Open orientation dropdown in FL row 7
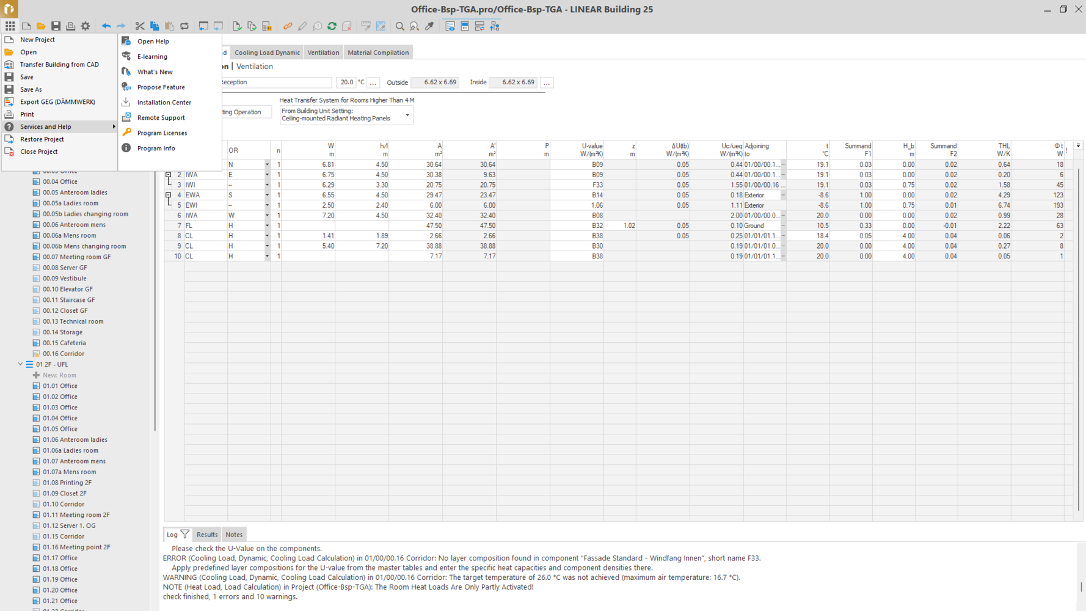This screenshot has height=611, width=1086. [267, 225]
